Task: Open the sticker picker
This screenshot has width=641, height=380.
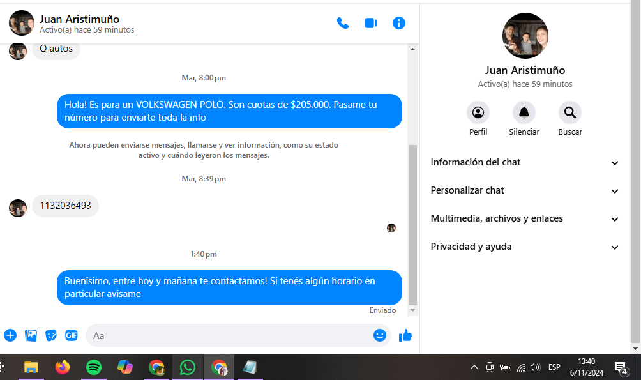Action: 51,335
